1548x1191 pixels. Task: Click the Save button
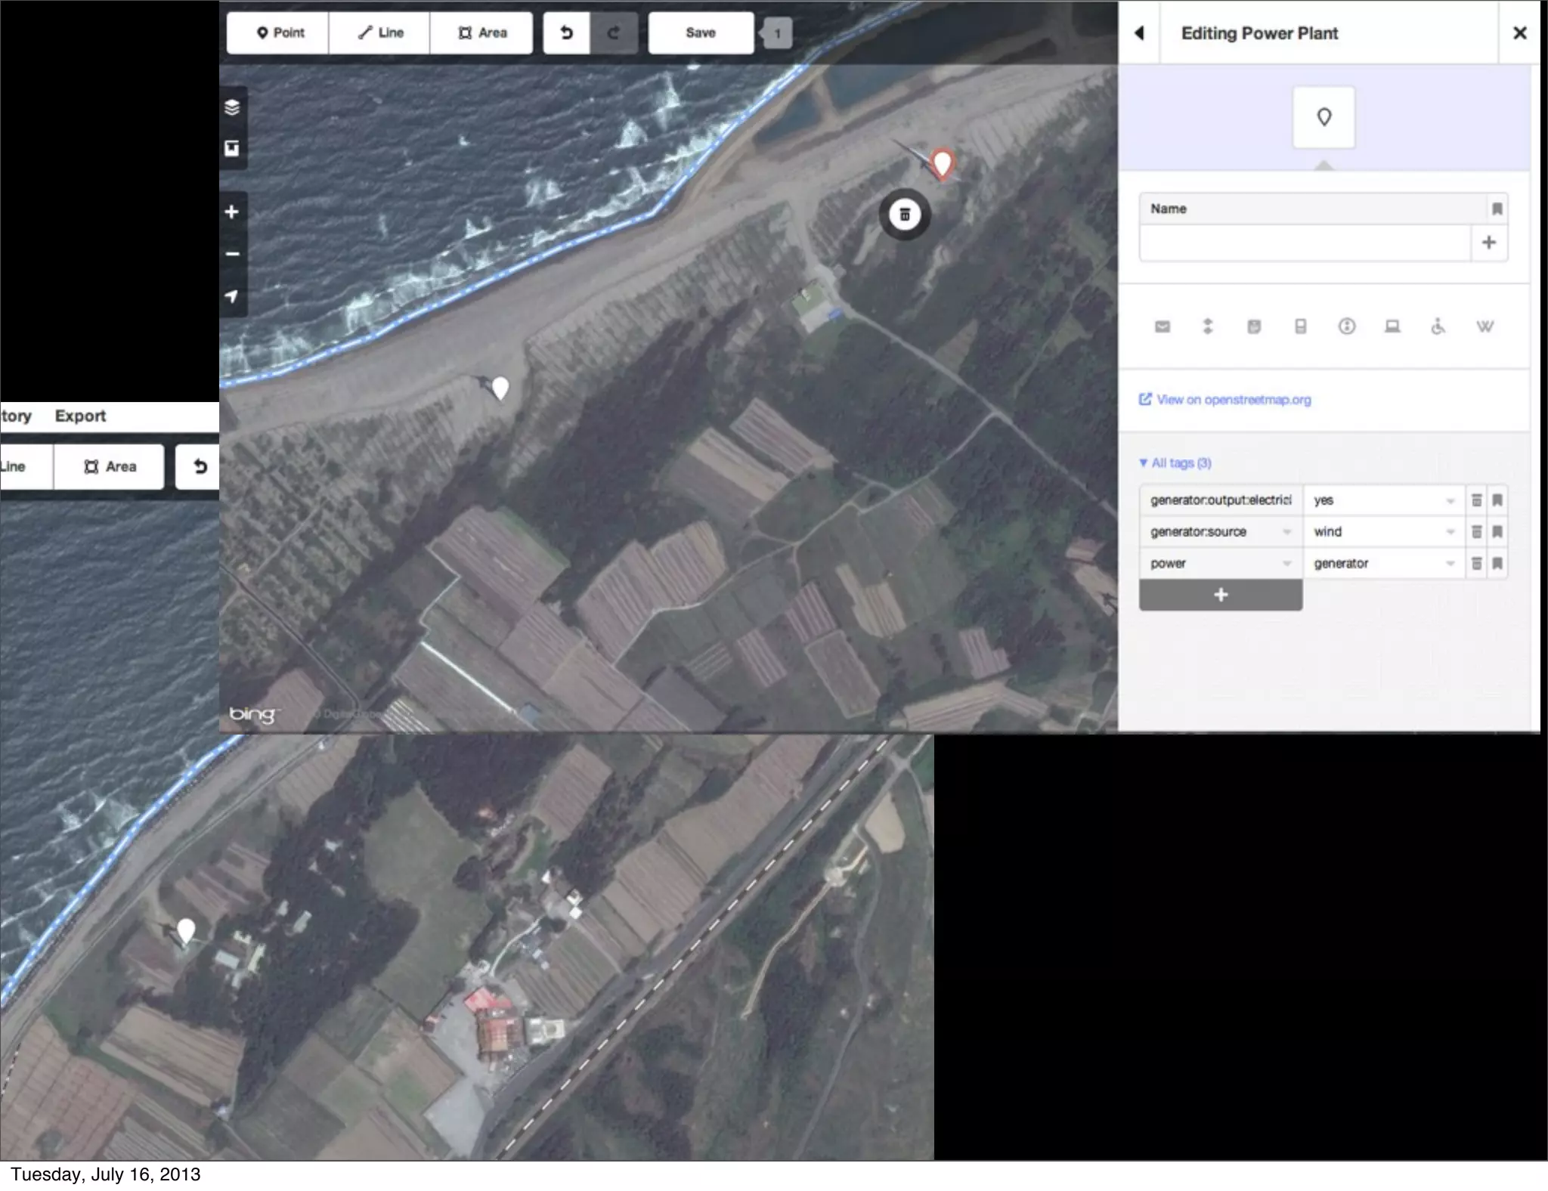click(700, 32)
